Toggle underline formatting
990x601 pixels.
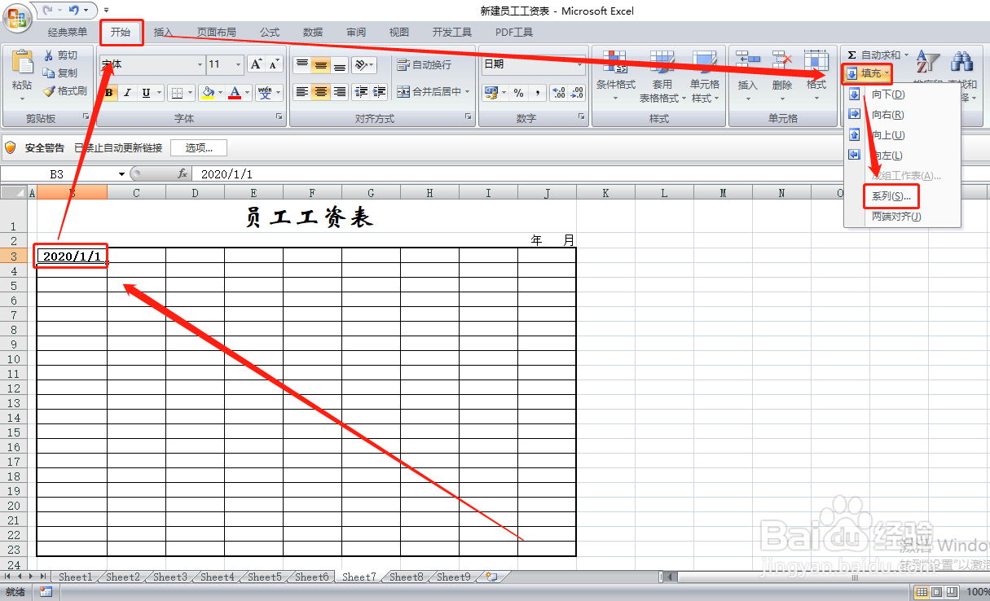coord(146,93)
